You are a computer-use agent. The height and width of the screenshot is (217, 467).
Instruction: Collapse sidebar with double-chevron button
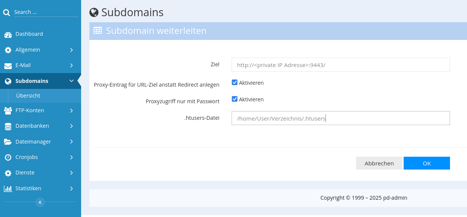tap(40, 202)
